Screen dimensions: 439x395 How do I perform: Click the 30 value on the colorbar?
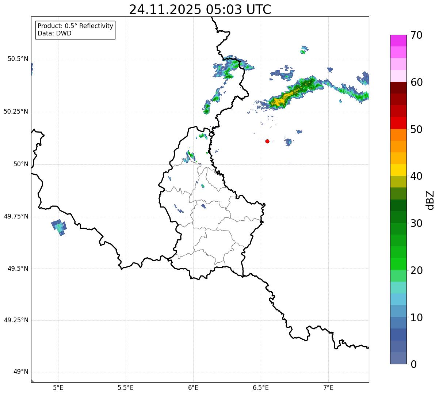click(x=417, y=223)
